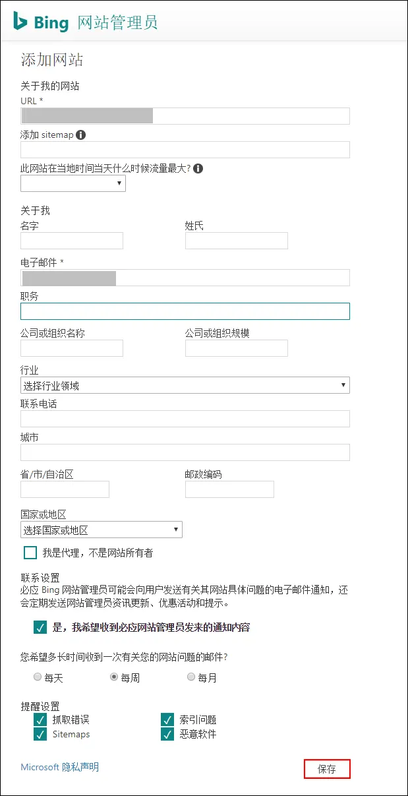Toggle the 索引问题 alert checkbox
This screenshot has height=796, width=408.
click(x=167, y=719)
